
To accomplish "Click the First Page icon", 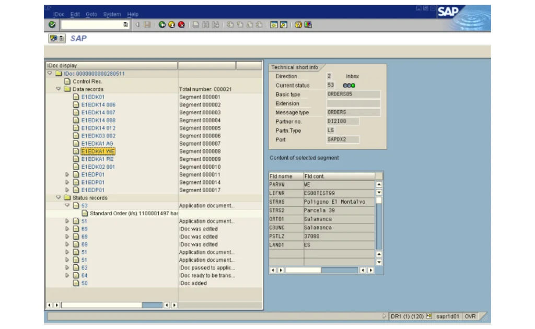I will point(230,25).
